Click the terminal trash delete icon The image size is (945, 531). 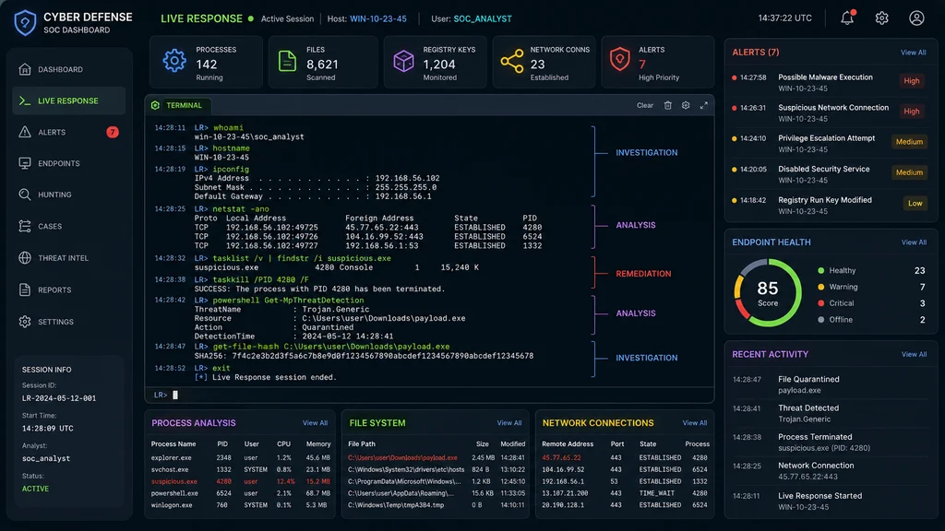[668, 105]
